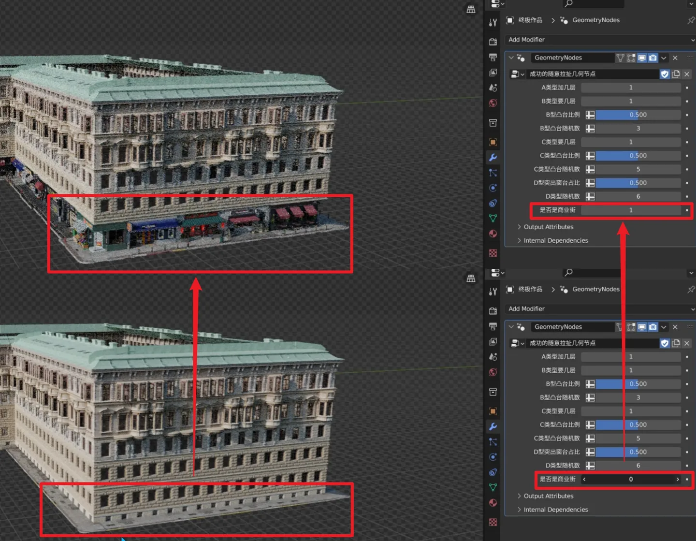Open Render properties tab in lower Properties editor
This screenshot has width=696, height=541.
coord(493,311)
